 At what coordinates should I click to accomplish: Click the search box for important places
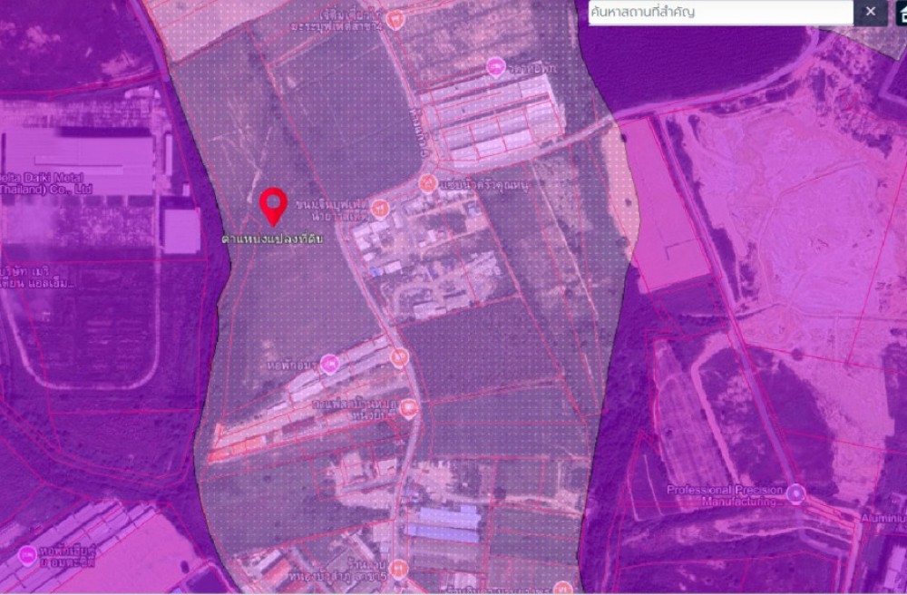tap(721, 13)
